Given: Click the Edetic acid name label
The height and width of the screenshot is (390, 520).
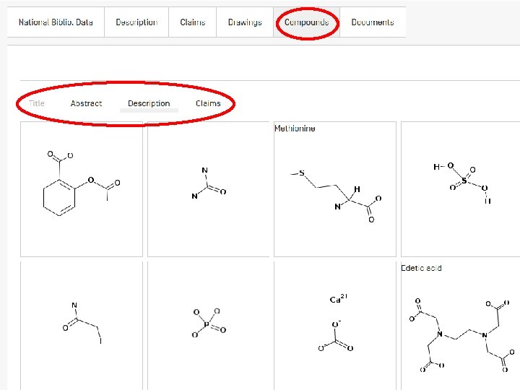Looking at the screenshot, I should click(421, 268).
